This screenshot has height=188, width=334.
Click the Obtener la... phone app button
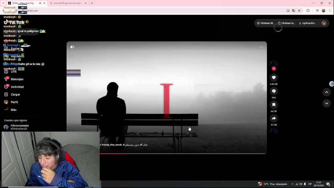tap(287, 23)
